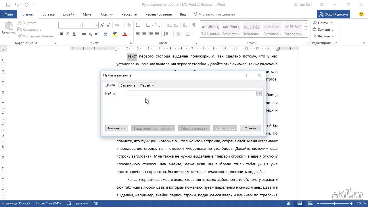Open the Найти field history dropdown
Screen dimensions: 368x207
[x=259, y=93]
